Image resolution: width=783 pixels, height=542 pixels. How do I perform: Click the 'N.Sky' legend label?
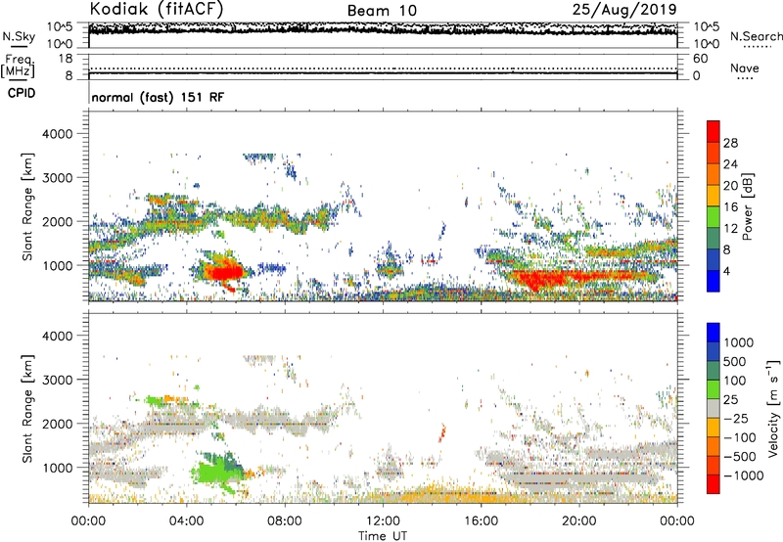pos(19,36)
